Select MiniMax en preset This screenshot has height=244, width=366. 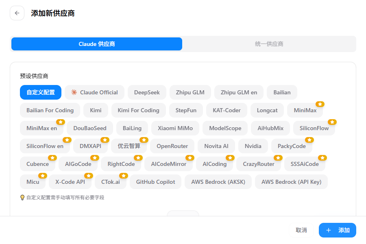point(41,128)
